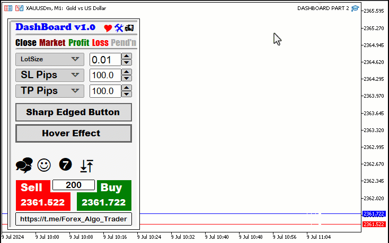Click the red Sell button

click(43, 195)
